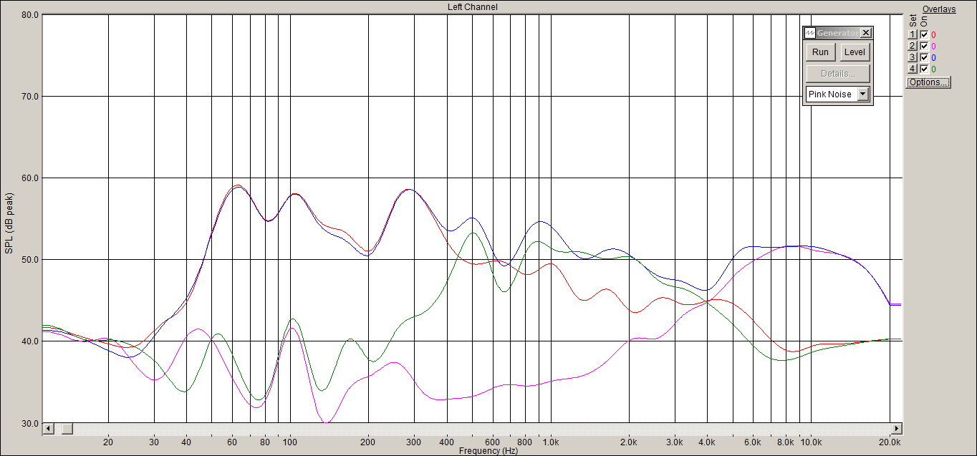Click overlay Set button 3
977x456 pixels.
click(x=913, y=57)
